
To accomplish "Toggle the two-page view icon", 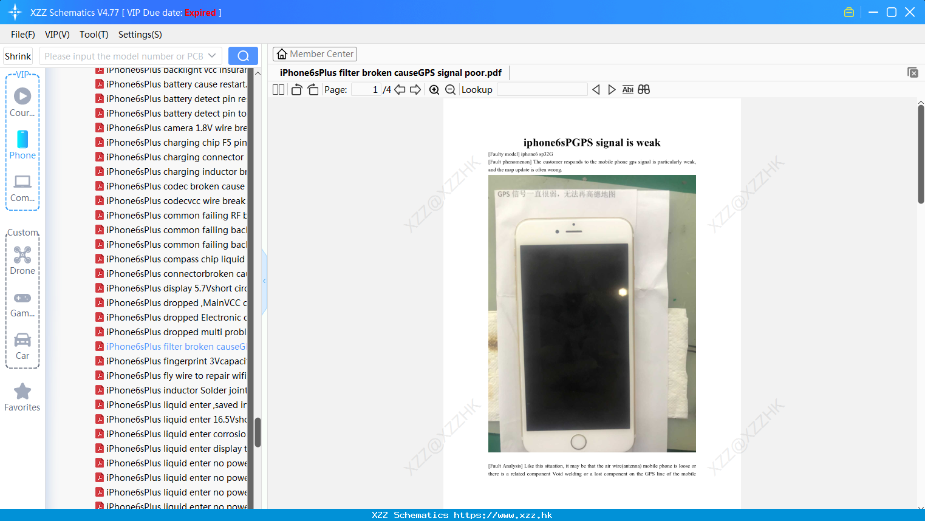I will pos(278,90).
